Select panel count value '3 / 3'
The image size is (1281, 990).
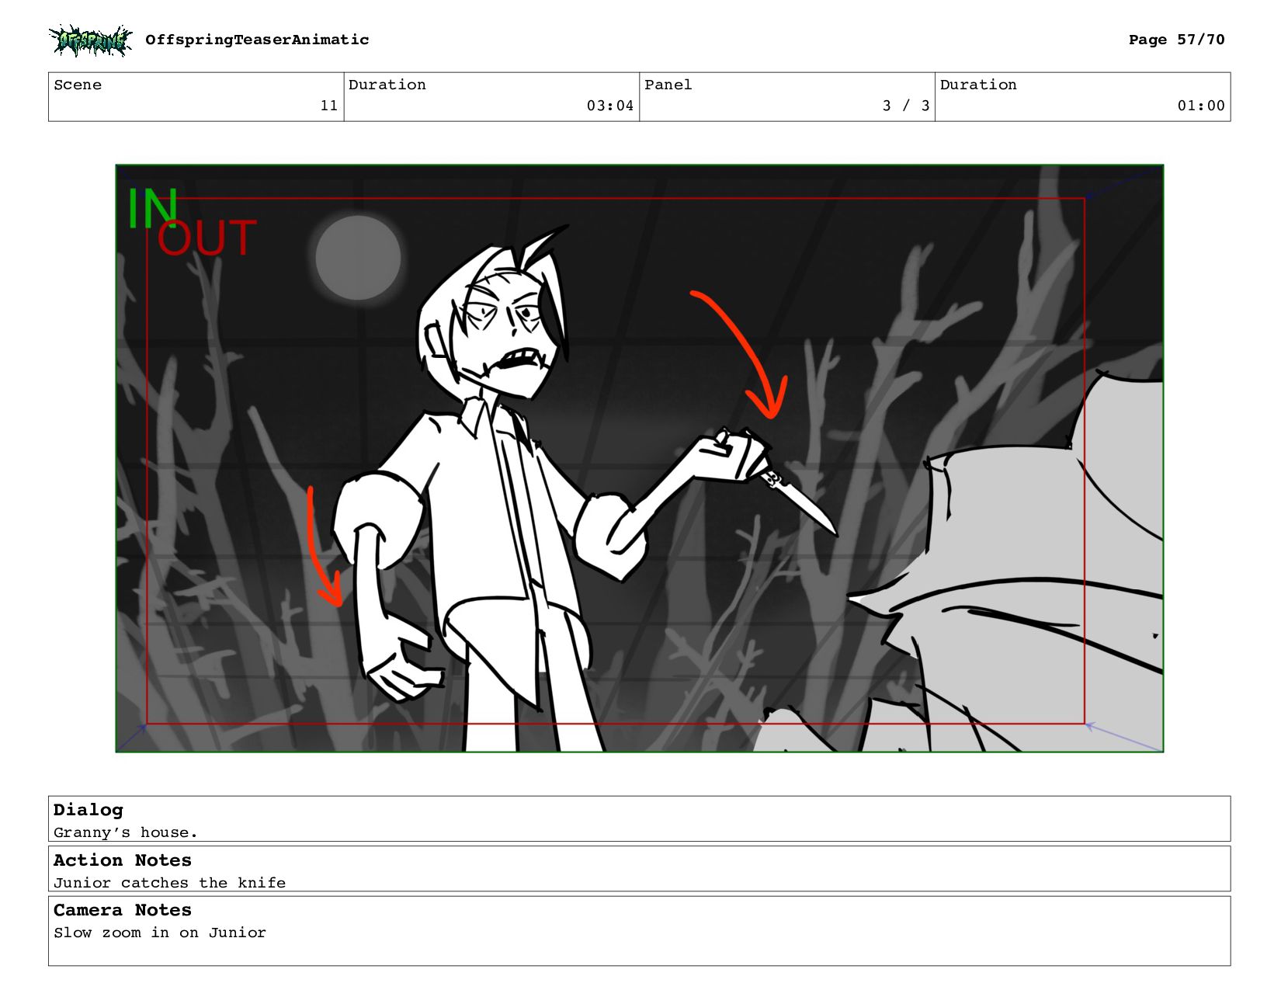click(906, 106)
